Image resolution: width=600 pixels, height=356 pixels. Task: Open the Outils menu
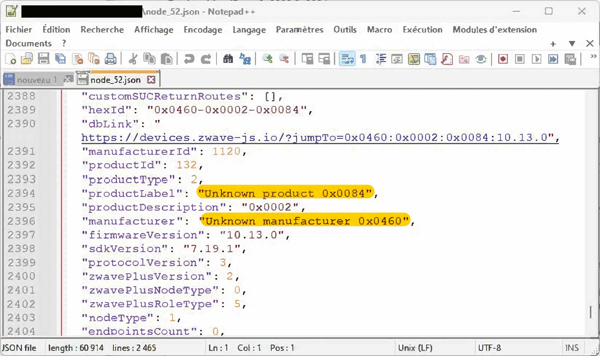tap(345, 30)
